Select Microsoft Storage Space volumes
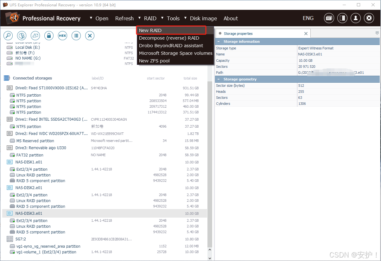The height and width of the screenshot is (261, 381). [175, 53]
